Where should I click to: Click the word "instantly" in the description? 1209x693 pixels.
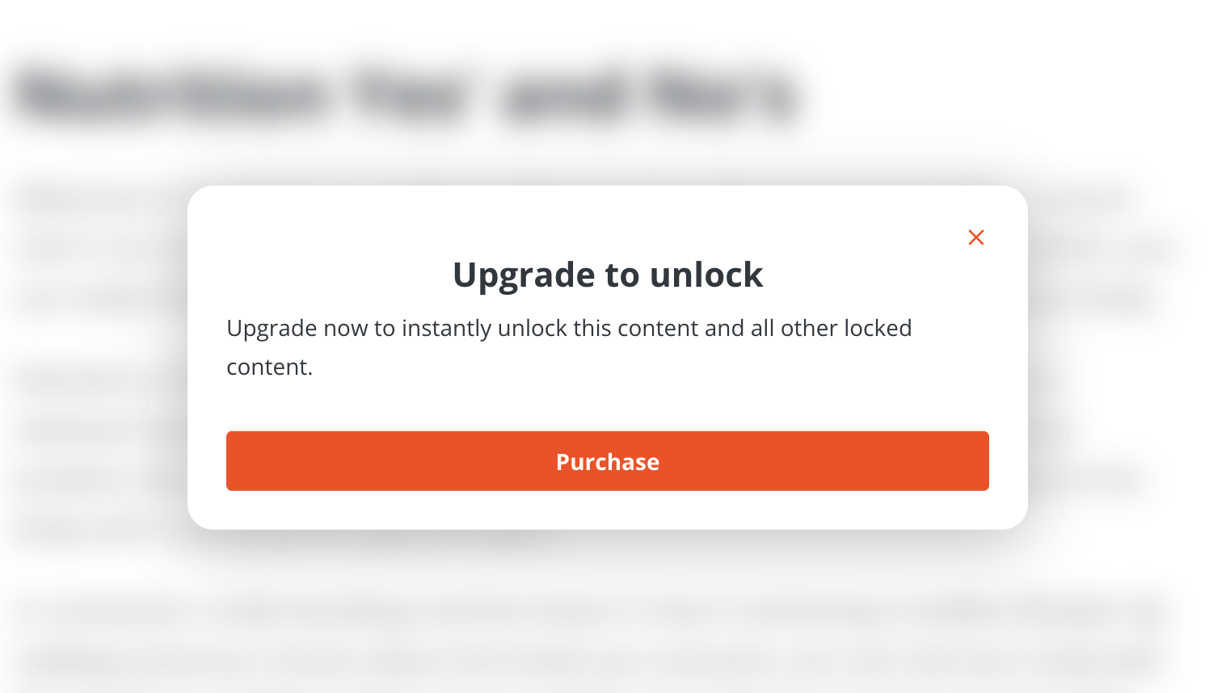pyautogui.click(x=446, y=329)
